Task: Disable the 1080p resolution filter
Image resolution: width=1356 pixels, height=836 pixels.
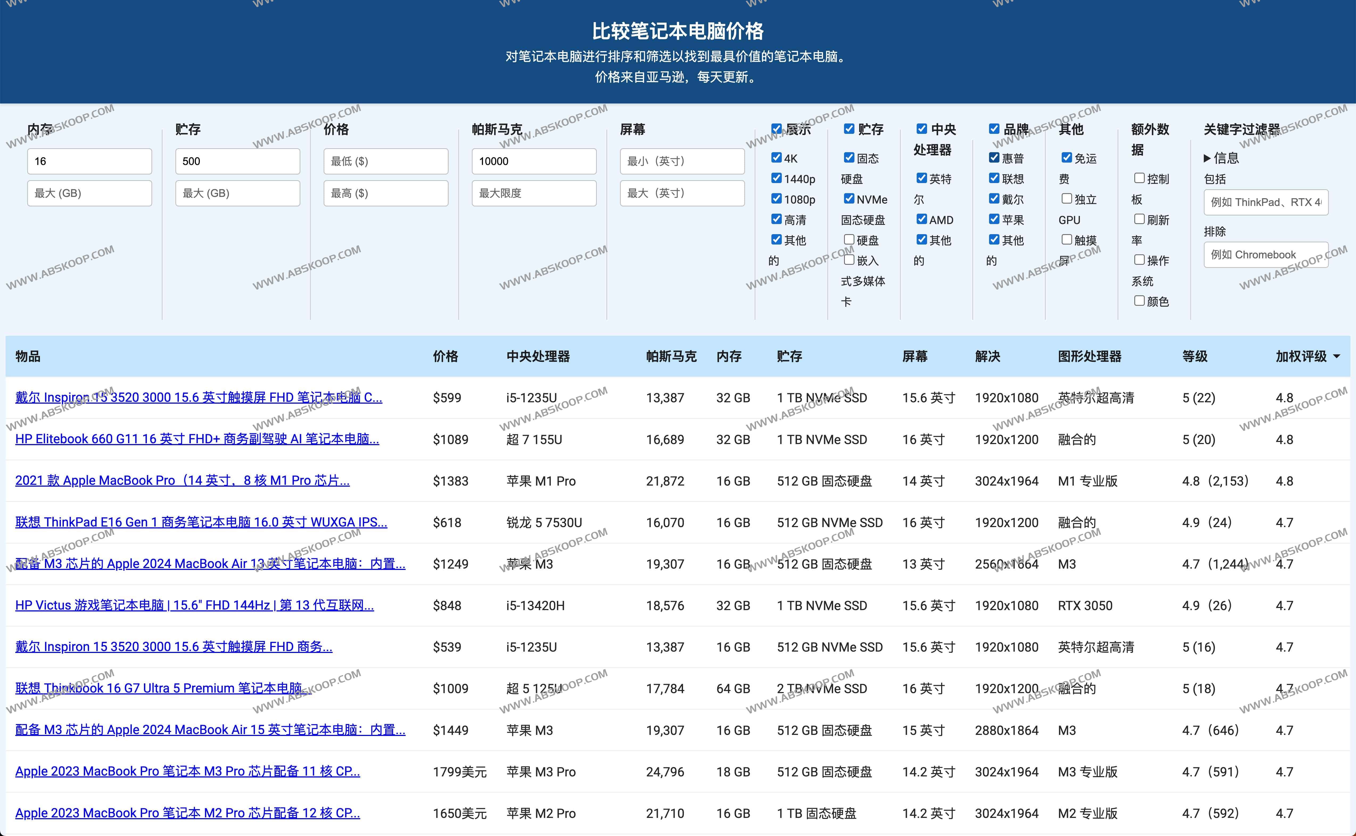Action: [776, 198]
